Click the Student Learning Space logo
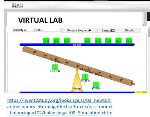 17,5
